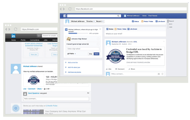The height and width of the screenshot is (120, 190).
Task: Jump to 1985 in the timeline year sidebar
Action: [171, 27]
